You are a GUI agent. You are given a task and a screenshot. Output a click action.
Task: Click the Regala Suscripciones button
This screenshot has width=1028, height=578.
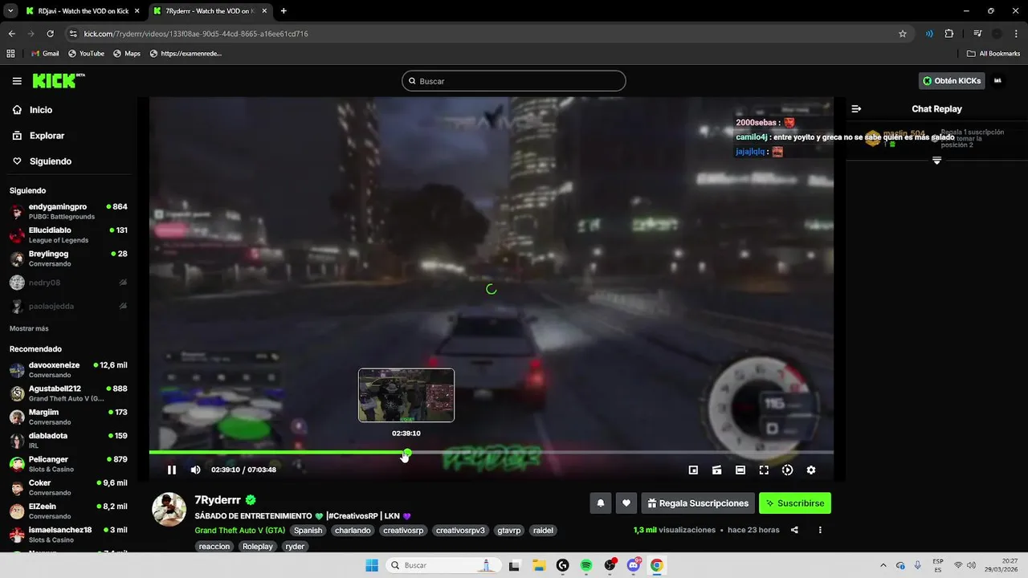click(698, 503)
